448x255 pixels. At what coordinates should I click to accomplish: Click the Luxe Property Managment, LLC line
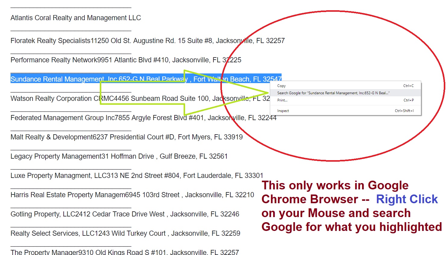137,176
